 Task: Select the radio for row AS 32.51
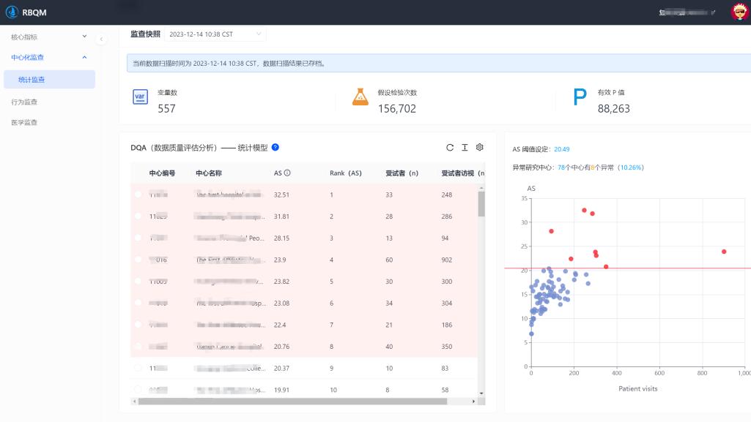pyautogui.click(x=138, y=195)
